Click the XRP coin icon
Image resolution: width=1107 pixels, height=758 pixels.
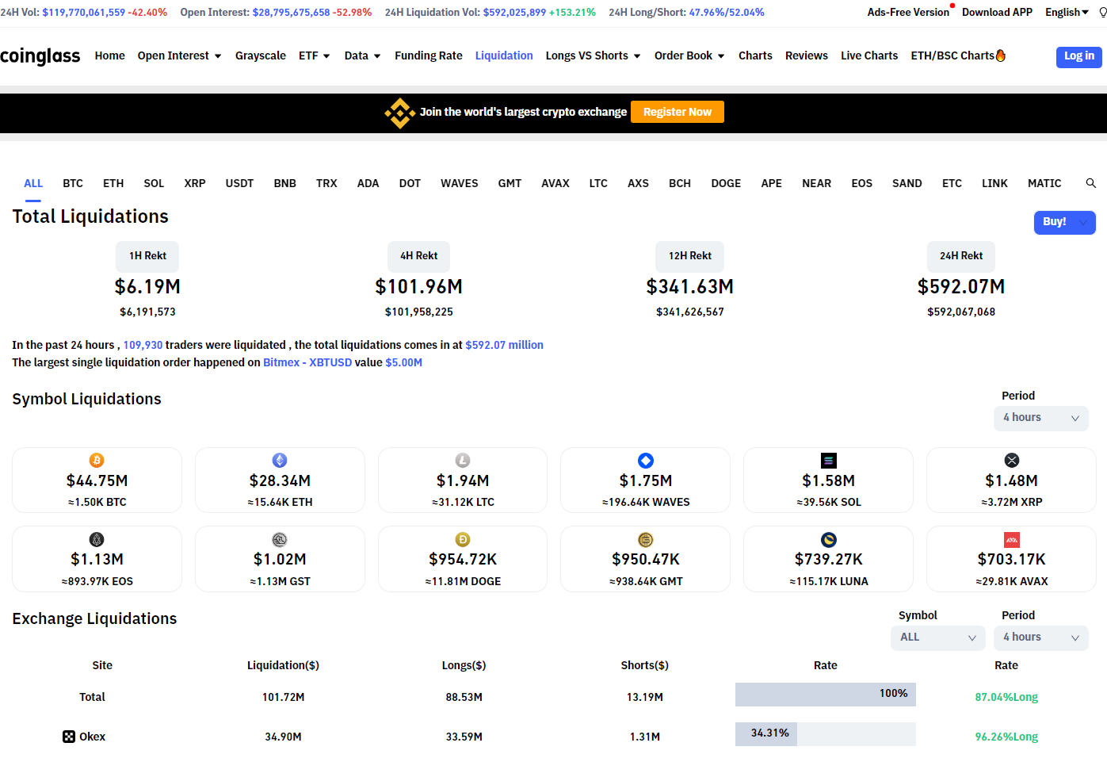point(1012,461)
